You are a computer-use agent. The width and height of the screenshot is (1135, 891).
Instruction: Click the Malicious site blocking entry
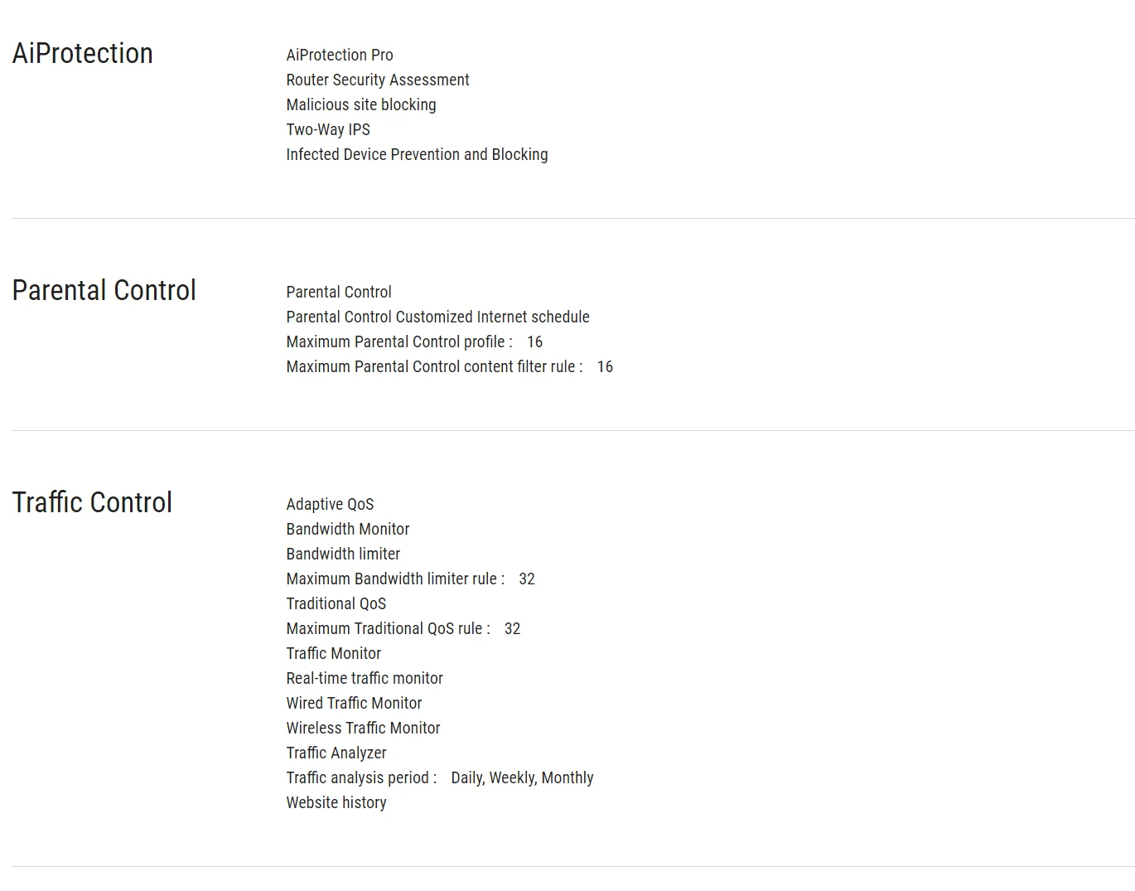point(361,104)
